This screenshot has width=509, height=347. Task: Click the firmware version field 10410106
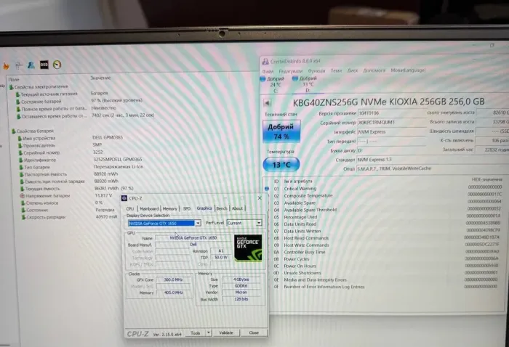[x=391, y=113]
